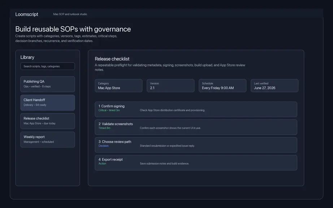
Task: Open step 2 Validate screenshots
Action: [196, 127]
